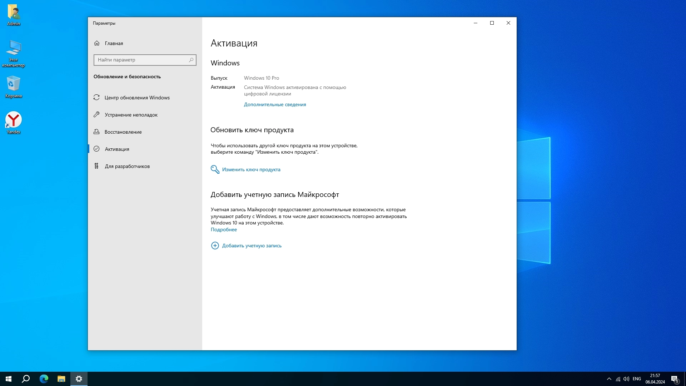Screen dimensions: 686x386
Task: Switch the ENG input language indicator
Action: click(637, 379)
